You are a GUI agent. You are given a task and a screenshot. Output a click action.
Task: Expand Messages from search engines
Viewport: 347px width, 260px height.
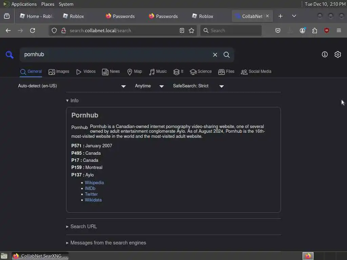pos(106,243)
